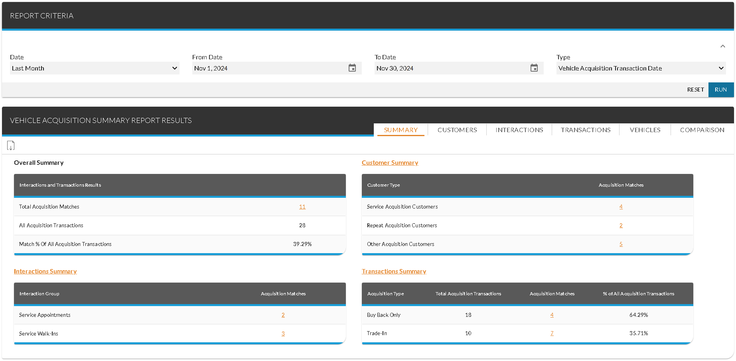Click the Total Acquisition Matches value 11

tap(302, 207)
